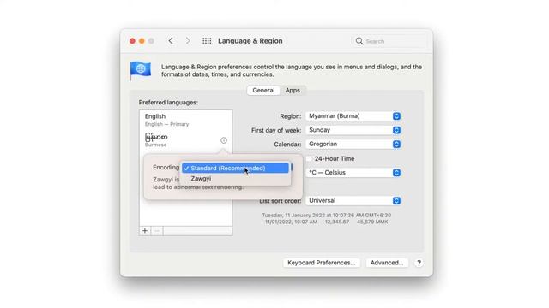
Task: Select English in preferred languages
Action: [185, 120]
